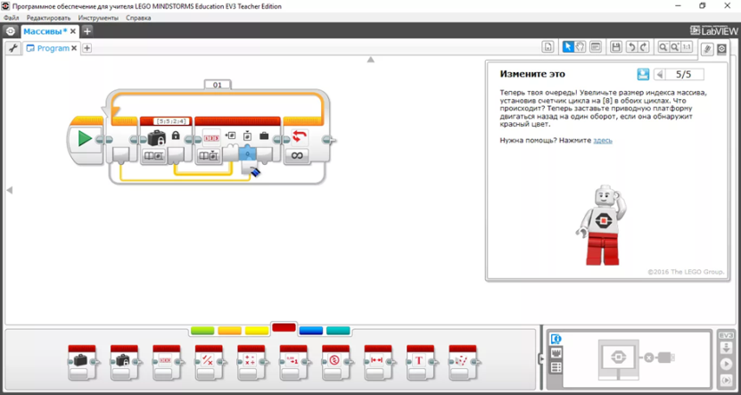
Task: Open the Инструменты menu
Action: pyautogui.click(x=98, y=18)
